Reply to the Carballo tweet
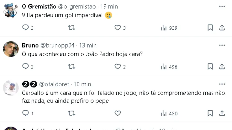This screenshot has height=130, width=232. click(26, 113)
